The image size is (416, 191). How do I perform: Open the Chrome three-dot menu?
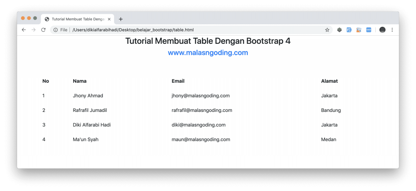pos(392,30)
